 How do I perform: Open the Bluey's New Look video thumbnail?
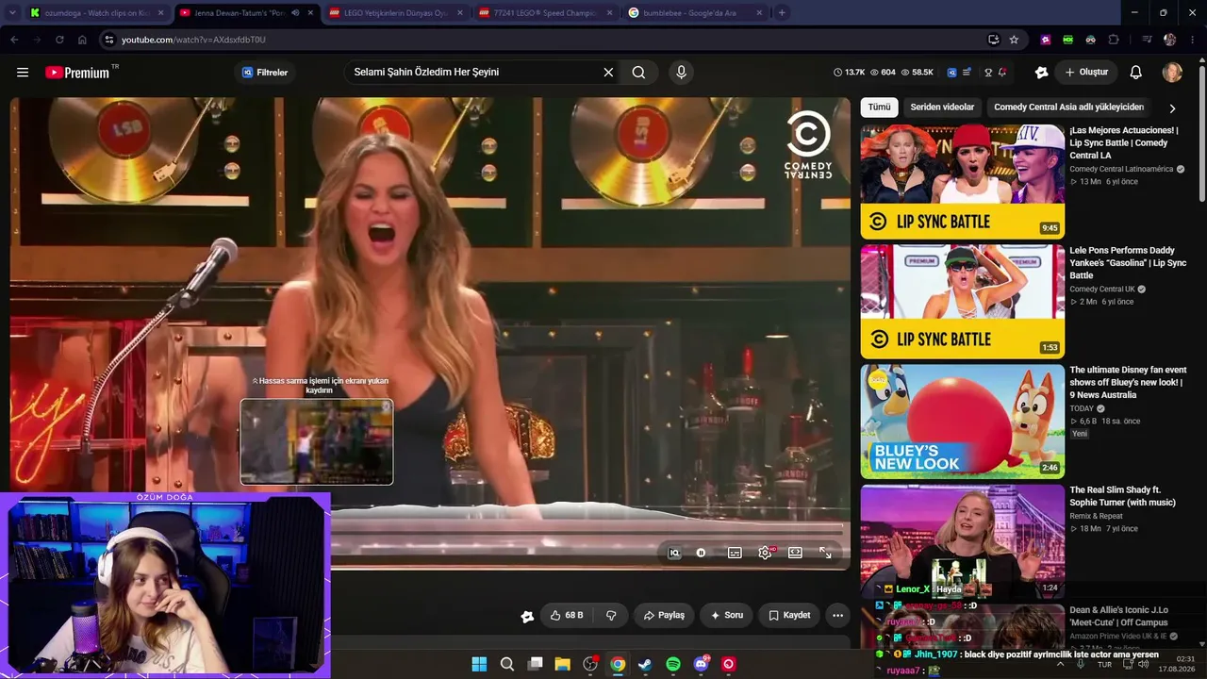tap(963, 422)
